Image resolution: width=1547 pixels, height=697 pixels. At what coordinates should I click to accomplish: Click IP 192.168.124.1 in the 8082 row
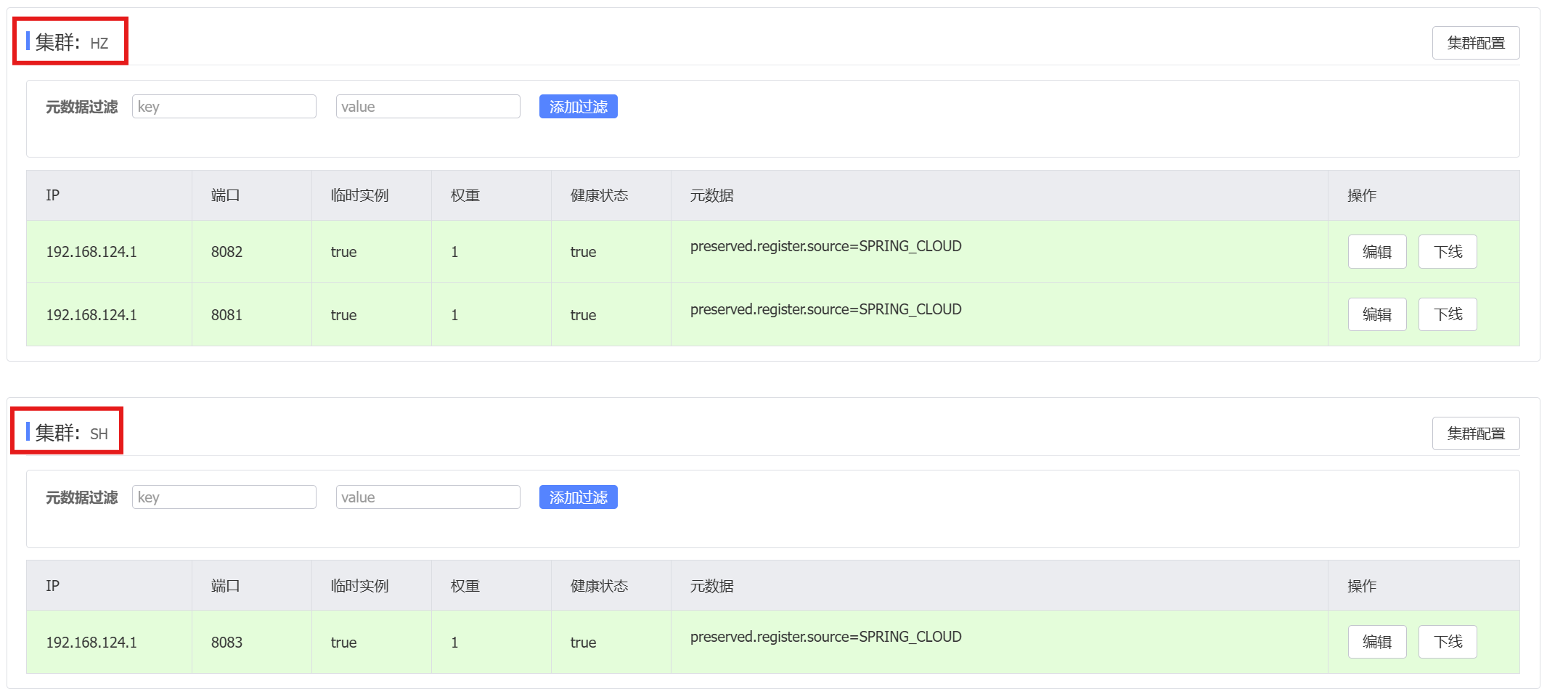pos(91,252)
